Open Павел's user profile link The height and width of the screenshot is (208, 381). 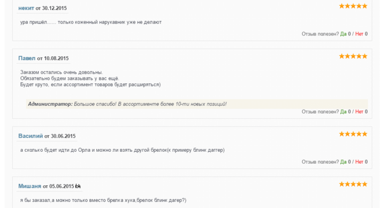click(27, 58)
